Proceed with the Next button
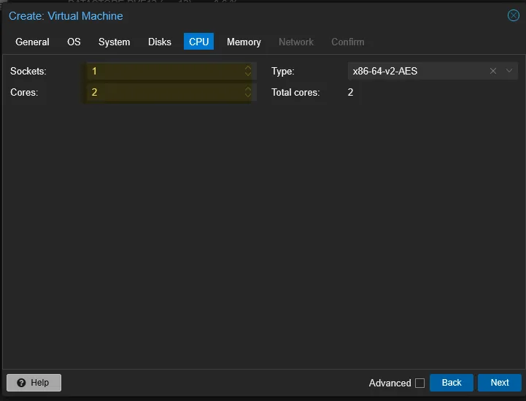This screenshot has width=526, height=401. 499,383
